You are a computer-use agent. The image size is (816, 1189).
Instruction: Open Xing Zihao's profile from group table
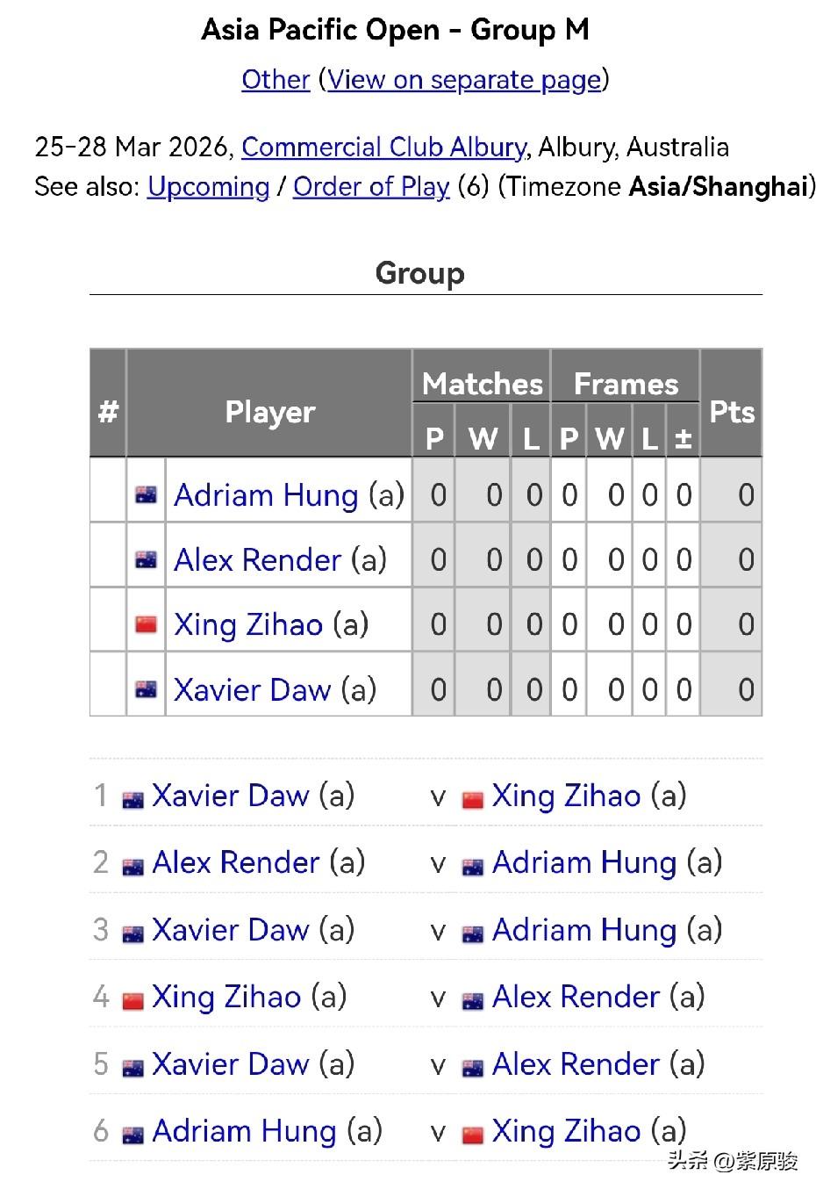click(x=248, y=624)
